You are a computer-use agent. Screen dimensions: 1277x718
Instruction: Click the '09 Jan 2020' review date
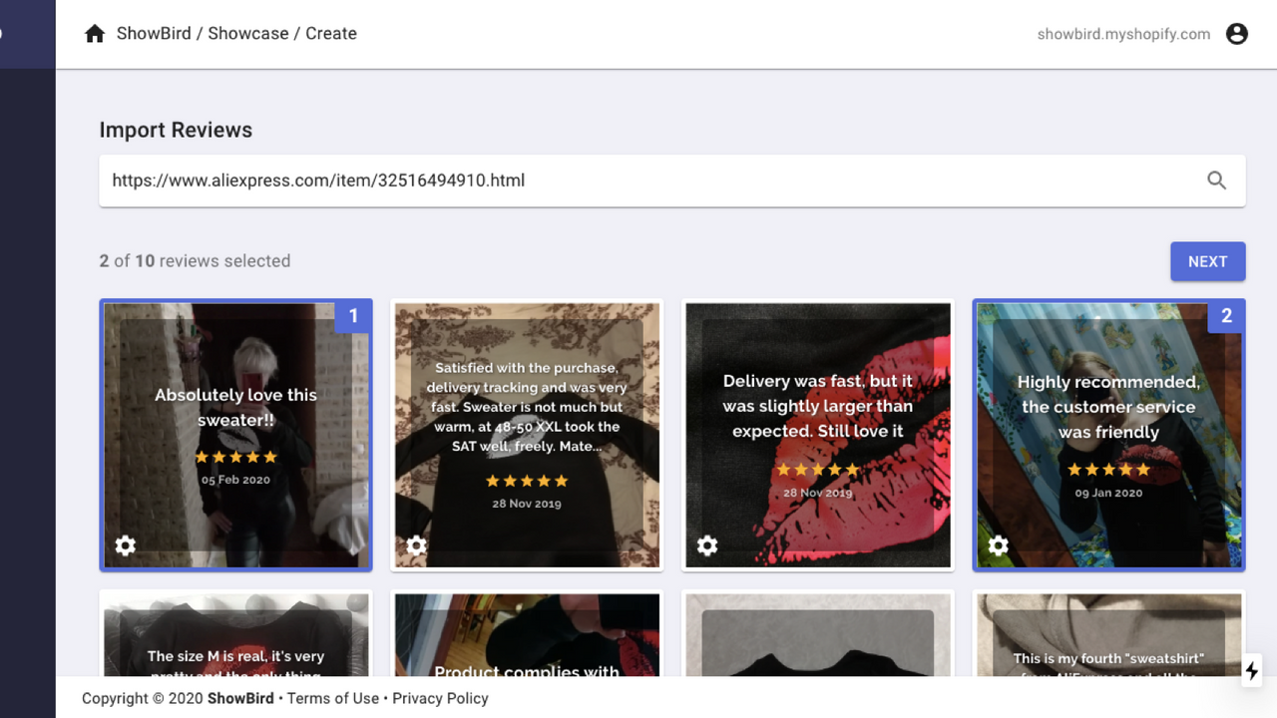click(1108, 493)
